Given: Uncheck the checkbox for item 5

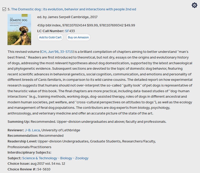Looking at the screenshot, I should click(x=4, y=9).
